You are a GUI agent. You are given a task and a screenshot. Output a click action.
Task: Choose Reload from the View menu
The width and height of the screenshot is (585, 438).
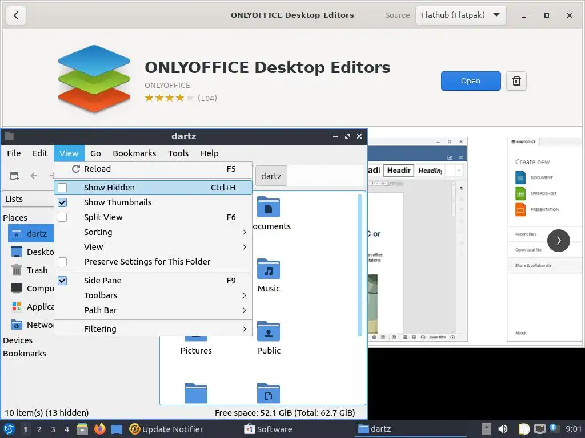tap(153, 169)
